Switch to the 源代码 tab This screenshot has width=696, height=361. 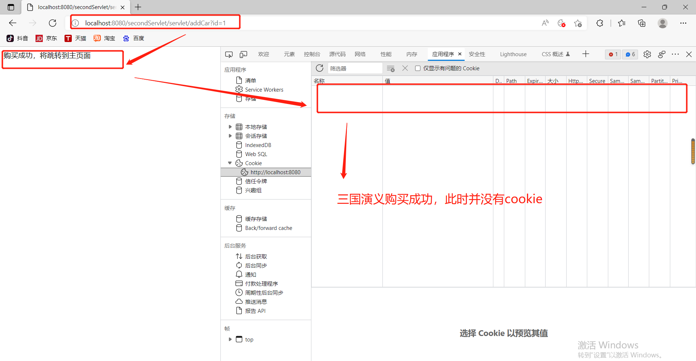[x=337, y=54]
